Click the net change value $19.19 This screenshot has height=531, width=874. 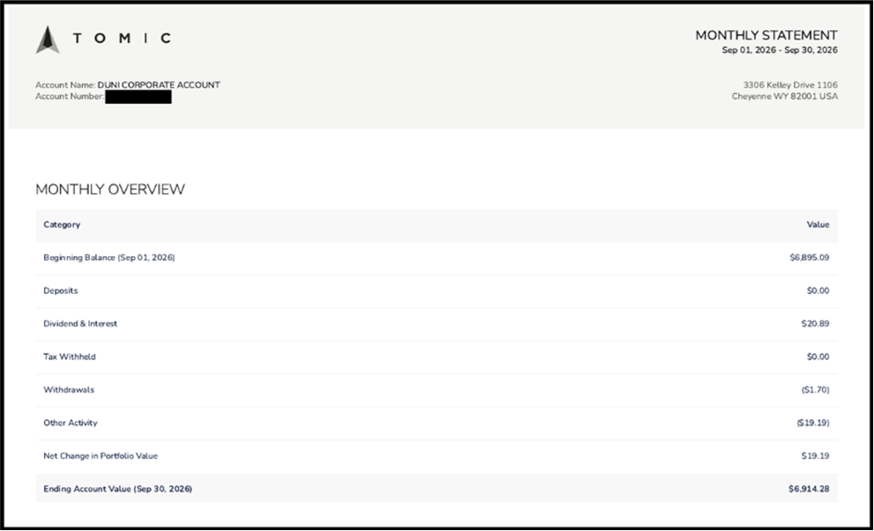(x=815, y=456)
